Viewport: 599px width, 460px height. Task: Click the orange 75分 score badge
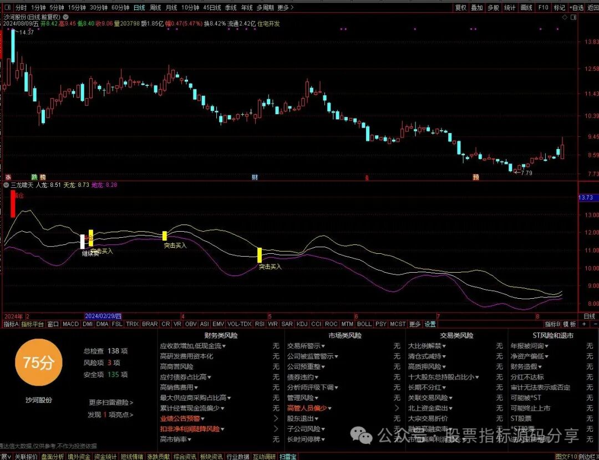(x=38, y=362)
